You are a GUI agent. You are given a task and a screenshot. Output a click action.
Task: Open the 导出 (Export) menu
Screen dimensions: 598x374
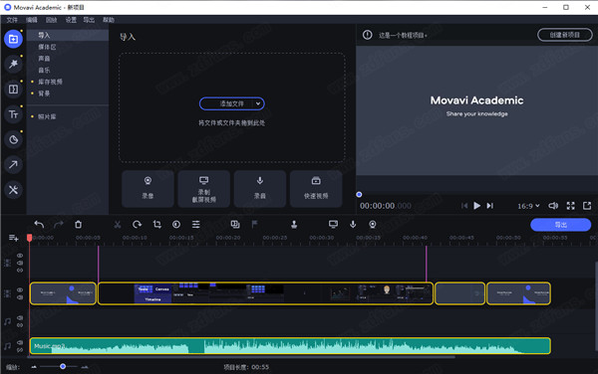[89, 20]
